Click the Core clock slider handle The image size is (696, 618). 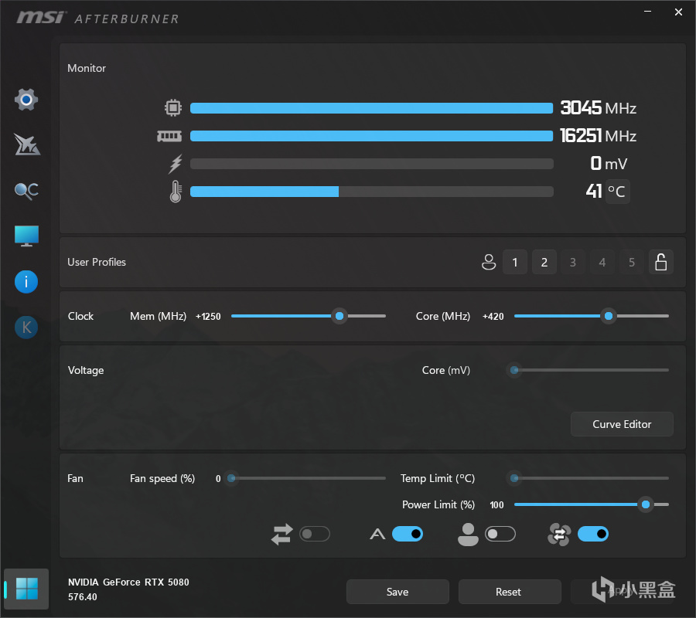609,316
